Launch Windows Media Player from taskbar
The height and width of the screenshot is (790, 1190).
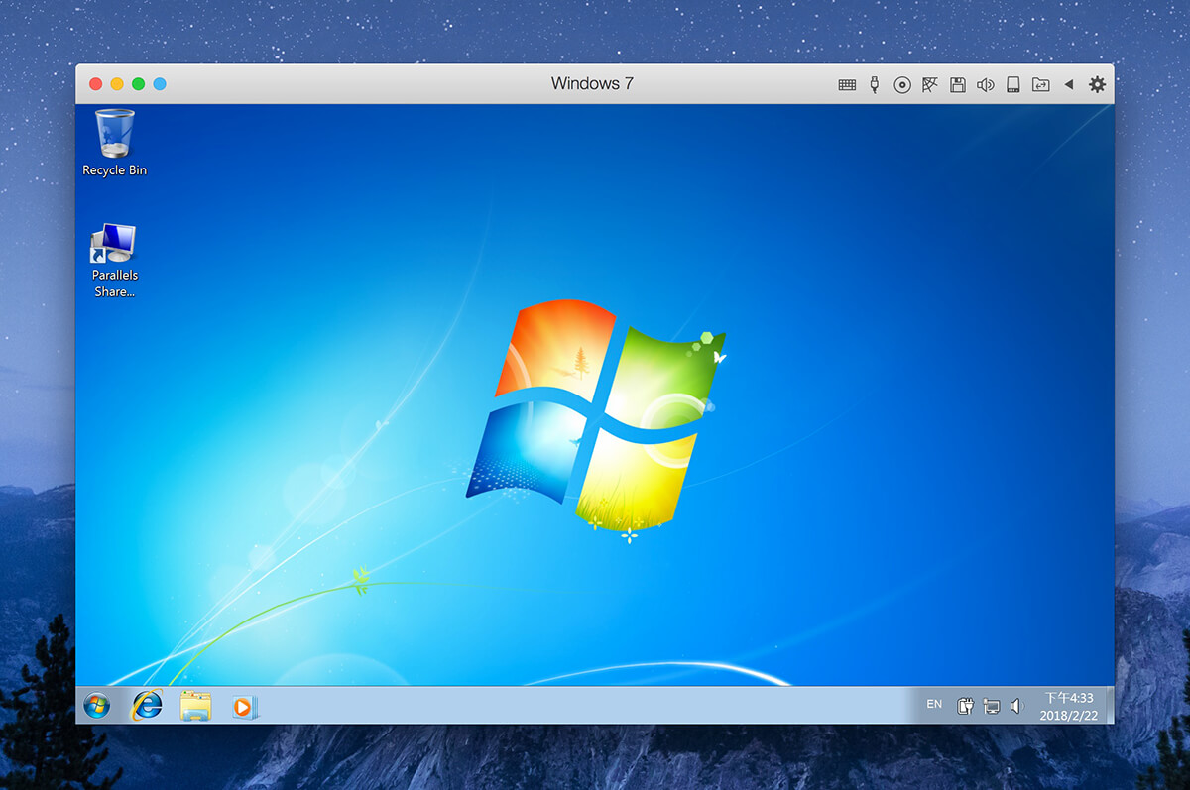tap(244, 707)
